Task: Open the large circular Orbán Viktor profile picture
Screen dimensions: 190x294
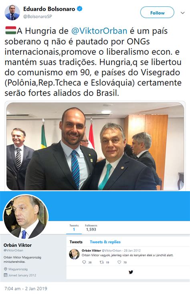Action: (26, 217)
